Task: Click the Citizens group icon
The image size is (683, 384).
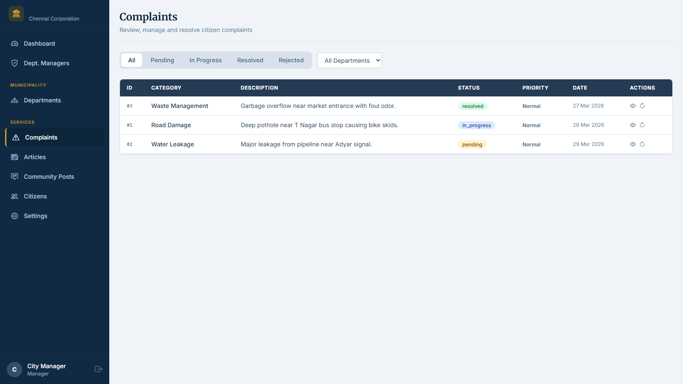Action: click(14, 196)
